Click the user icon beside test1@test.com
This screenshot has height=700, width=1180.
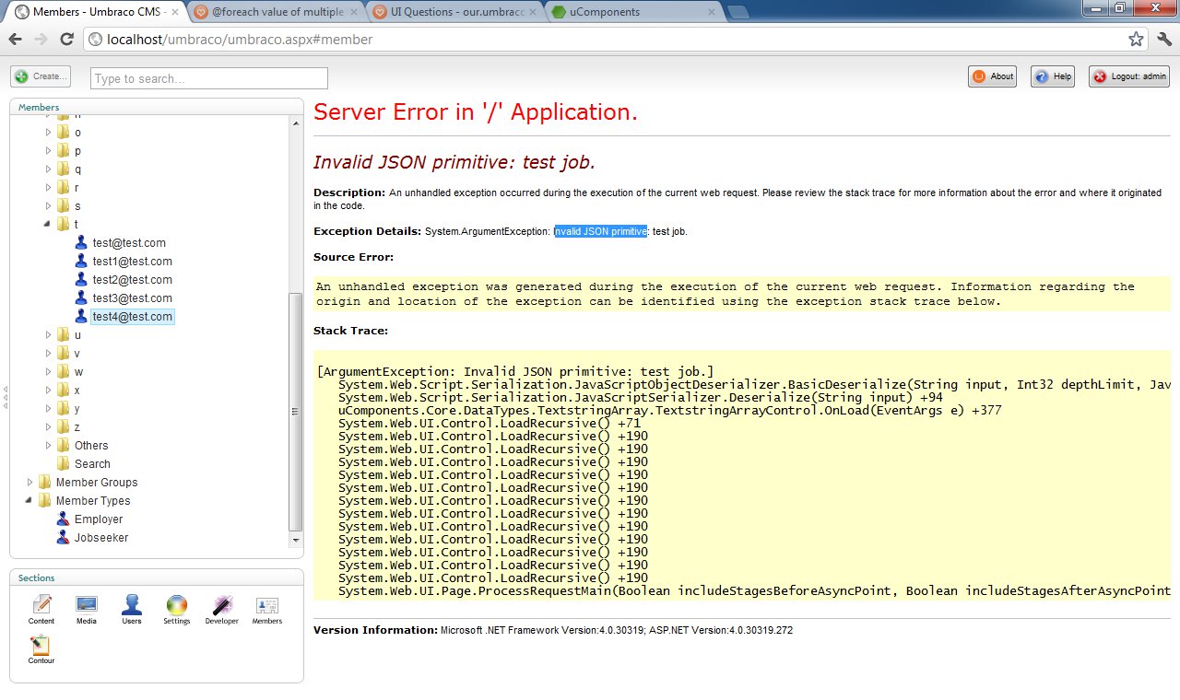[x=81, y=262]
